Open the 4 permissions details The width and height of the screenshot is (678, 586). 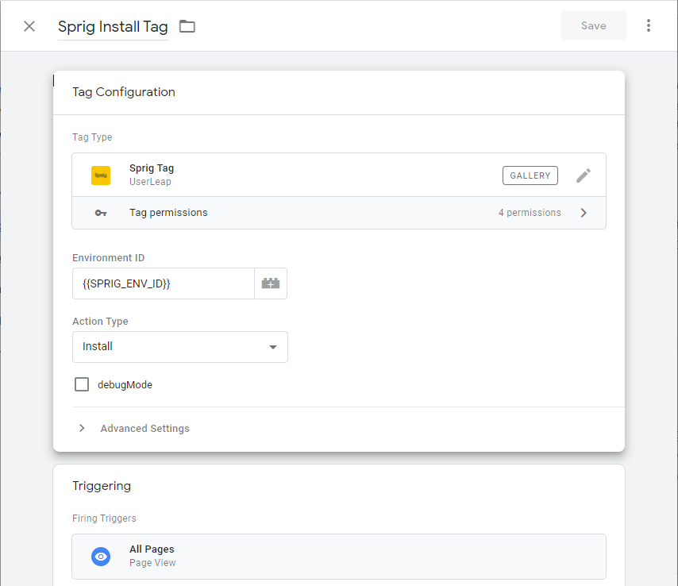530,213
